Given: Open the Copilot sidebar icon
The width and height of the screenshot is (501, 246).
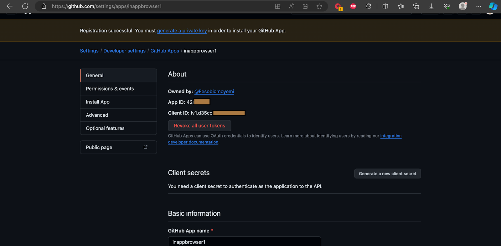Looking at the screenshot, I should [493, 6].
